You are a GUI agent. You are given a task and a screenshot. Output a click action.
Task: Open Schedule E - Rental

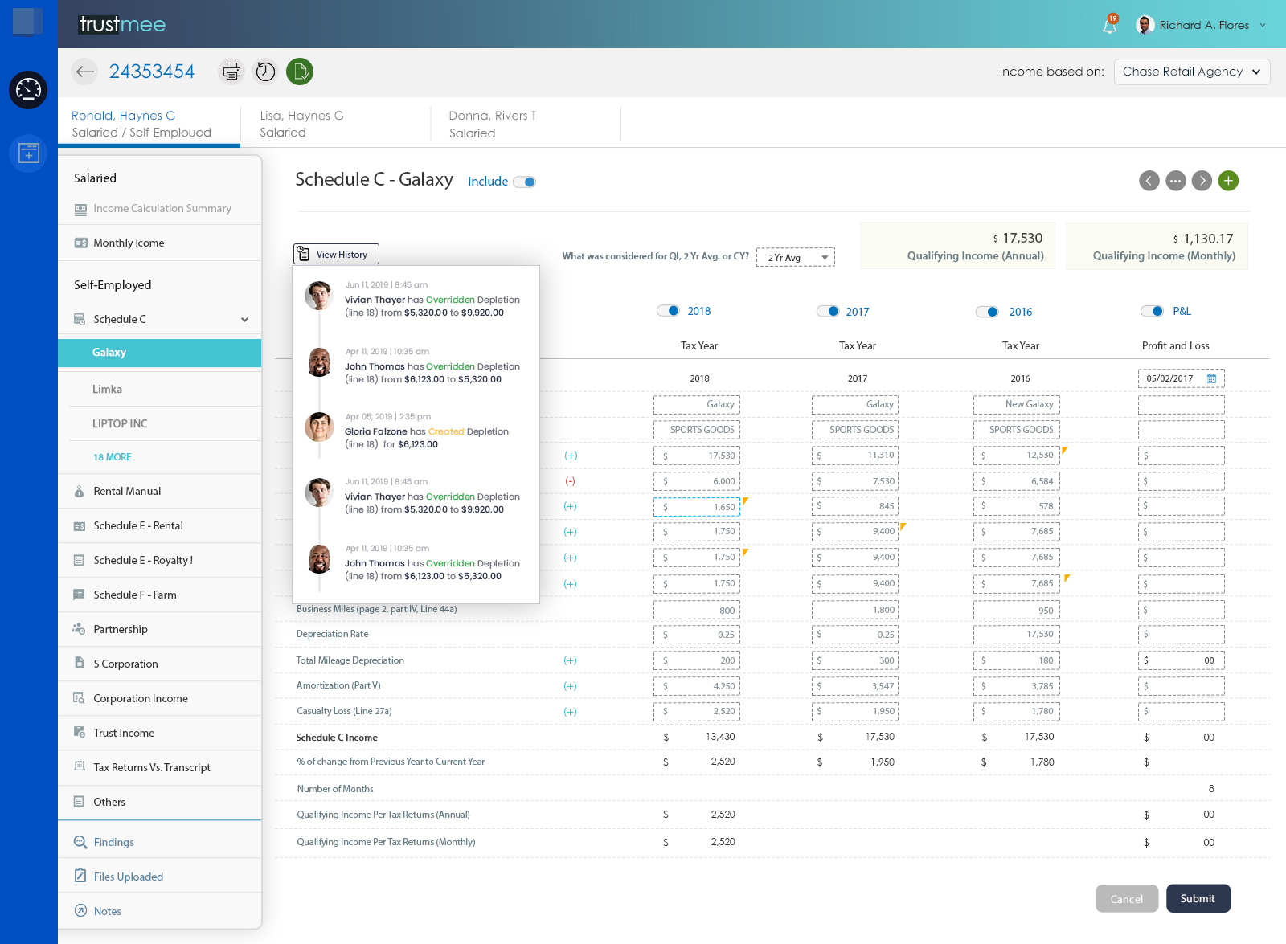[x=159, y=525]
